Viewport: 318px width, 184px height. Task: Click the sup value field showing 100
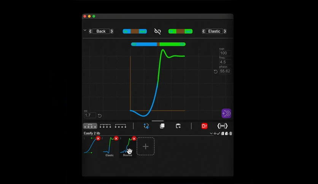coord(225,53)
